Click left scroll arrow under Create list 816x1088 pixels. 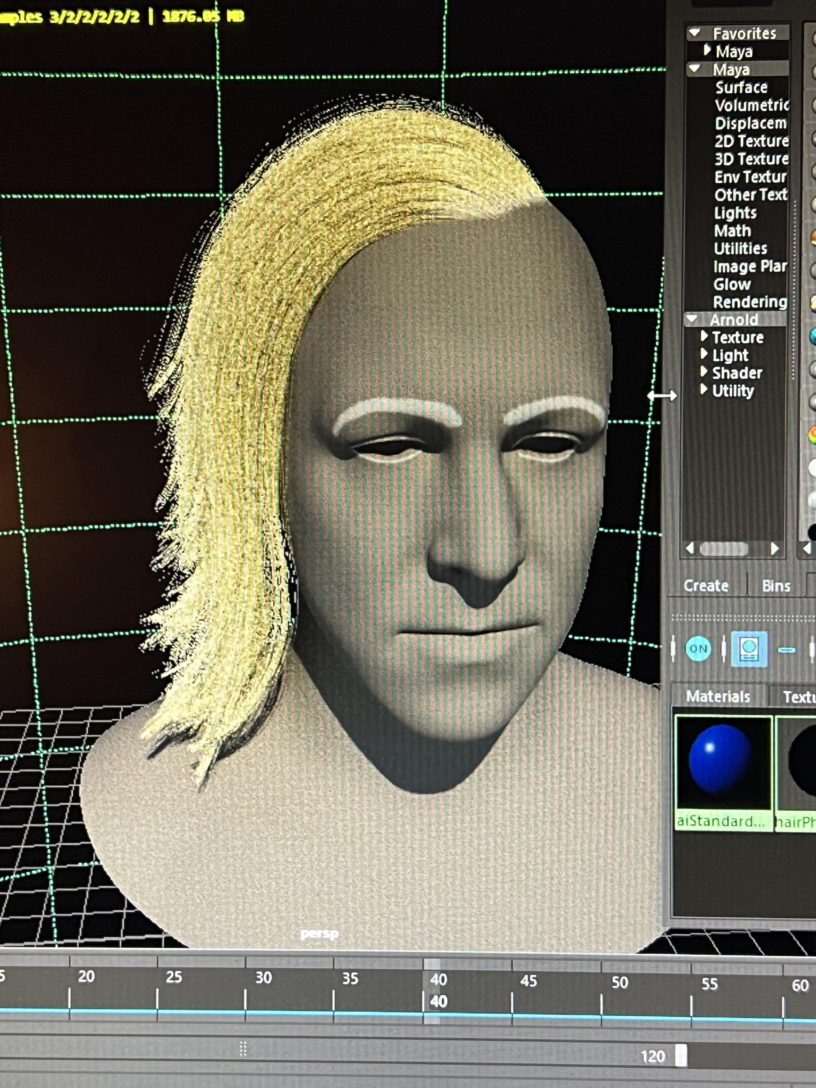coord(690,548)
